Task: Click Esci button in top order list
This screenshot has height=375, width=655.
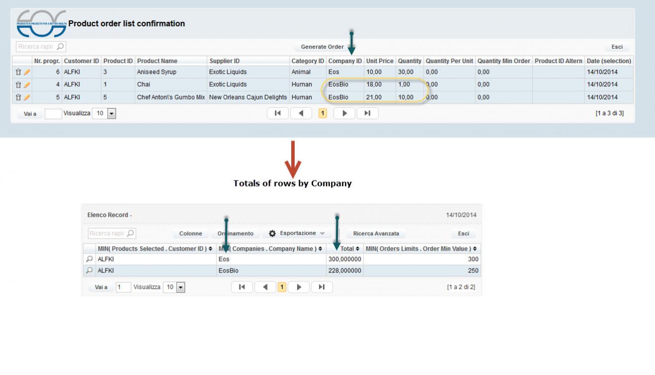Action: (x=617, y=47)
